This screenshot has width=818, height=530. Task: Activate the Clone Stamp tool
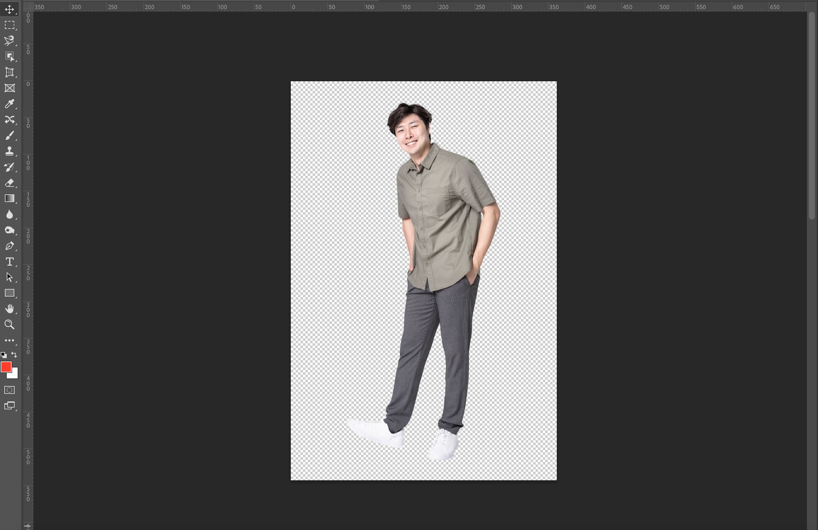(x=9, y=151)
